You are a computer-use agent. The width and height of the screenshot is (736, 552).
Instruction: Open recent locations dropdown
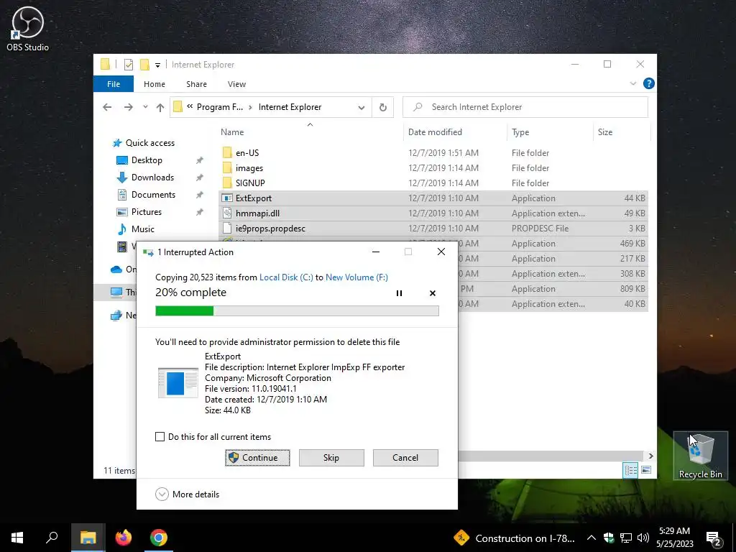pyautogui.click(x=145, y=108)
